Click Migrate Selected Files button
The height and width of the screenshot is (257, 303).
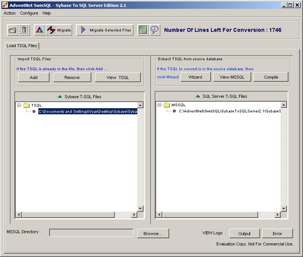[x=105, y=30]
